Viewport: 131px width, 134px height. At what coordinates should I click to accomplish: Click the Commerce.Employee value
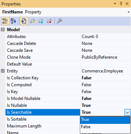[x=106, y=71]
